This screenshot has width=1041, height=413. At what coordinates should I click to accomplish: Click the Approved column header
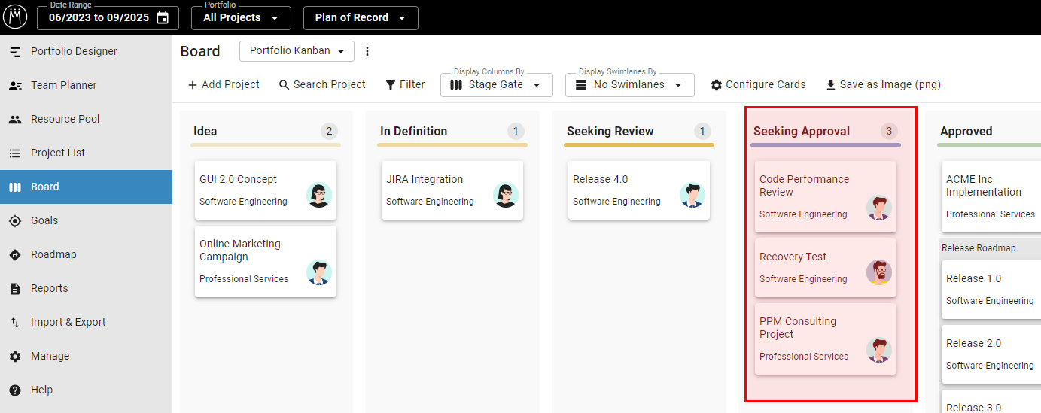(966, 131)
